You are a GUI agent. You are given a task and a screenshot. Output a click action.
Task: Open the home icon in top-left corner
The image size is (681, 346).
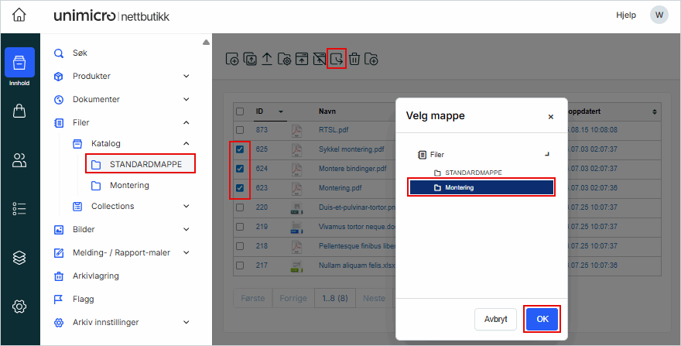point(19,15)
